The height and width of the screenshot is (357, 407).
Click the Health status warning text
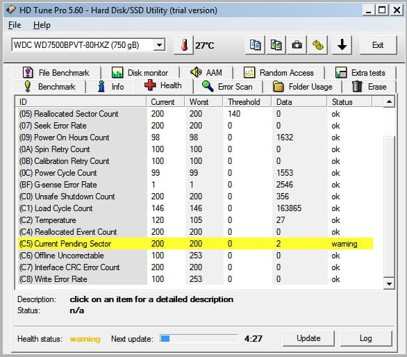point(85,339)
